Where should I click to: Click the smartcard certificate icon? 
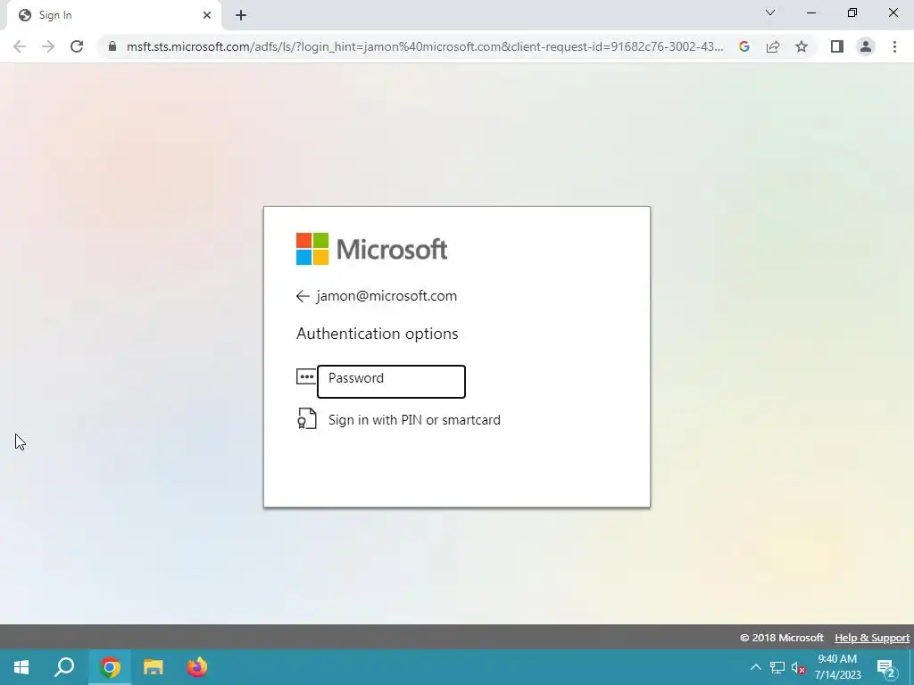[307, 419]
